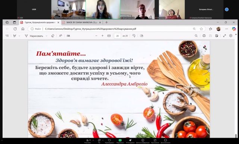Viewport: 239px width, 144px height.
Task: Click the read aloud icon
Action: (60, 36)
